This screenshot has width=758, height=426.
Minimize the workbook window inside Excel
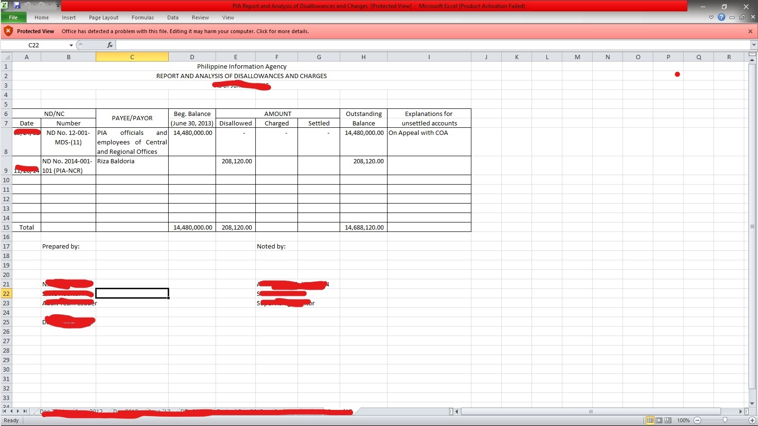click(732, 18)
